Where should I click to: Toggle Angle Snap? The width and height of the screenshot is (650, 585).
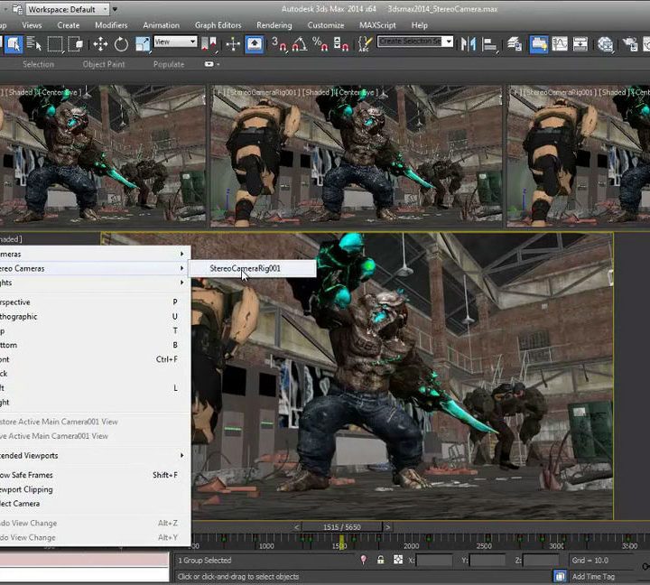(300, 44)
